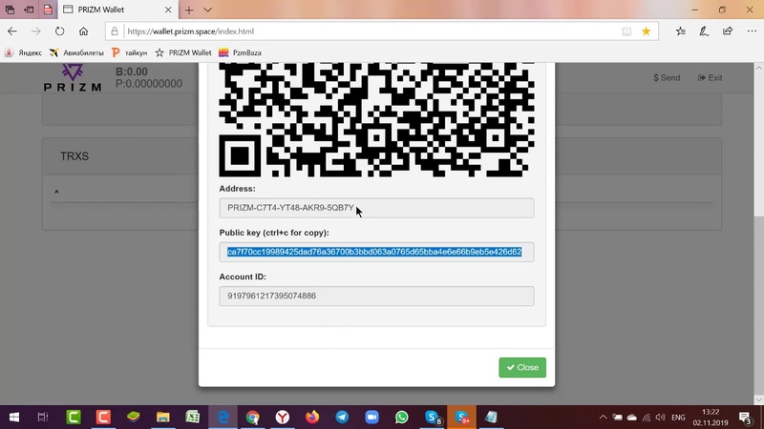This screenshot has height=429, width=764.
Task: Refresh the page with the reload icon
Action: 60,31
